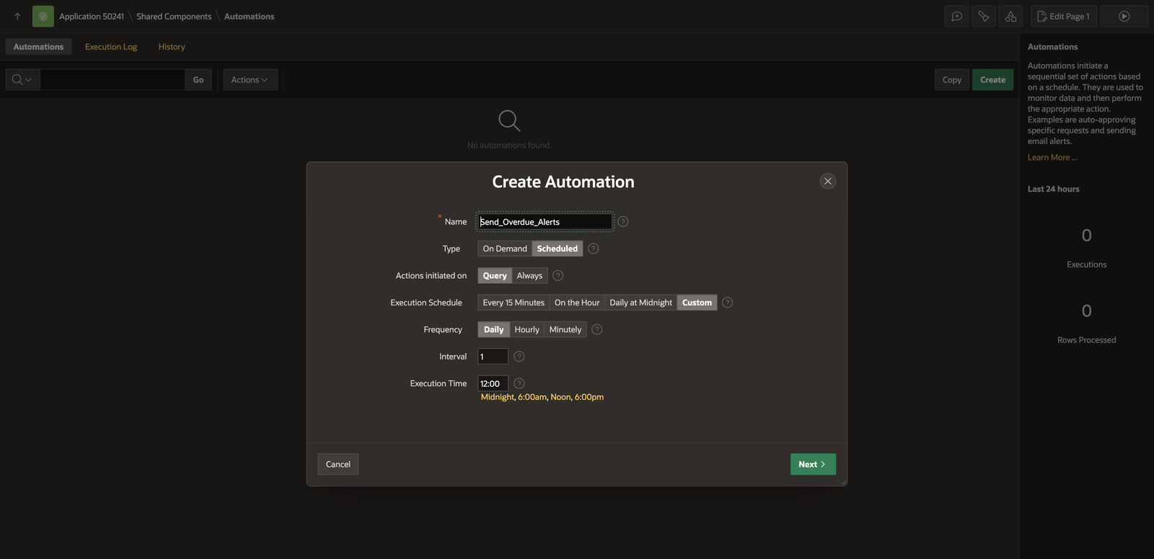This screenshot has height=559, width=1154.
Task: Click the up arrow navigation icon
Action: tap(17, 16)
